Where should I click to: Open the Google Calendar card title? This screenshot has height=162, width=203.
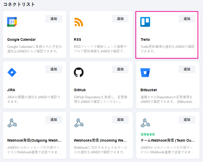pyautogui.click(x=21, y=40)
